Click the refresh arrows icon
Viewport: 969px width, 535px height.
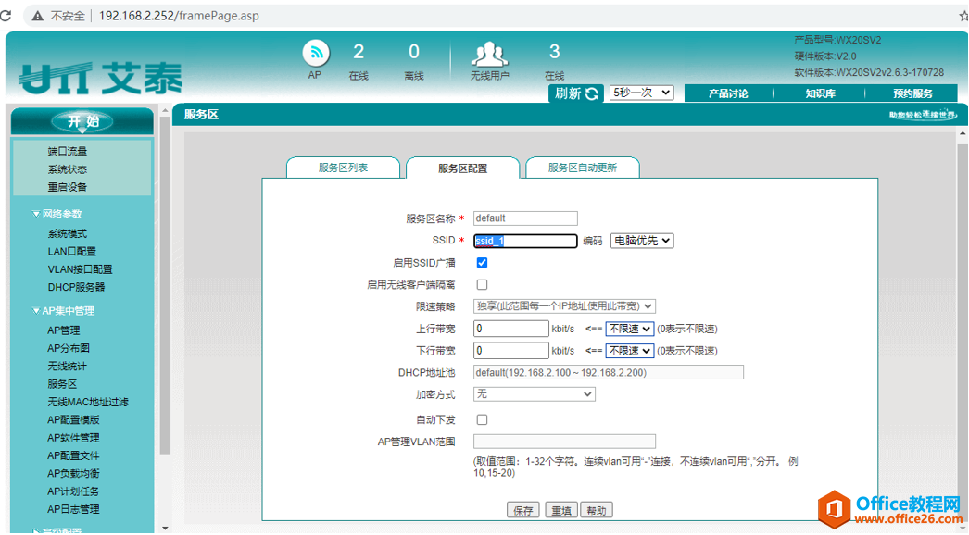(x=592, y=93)
